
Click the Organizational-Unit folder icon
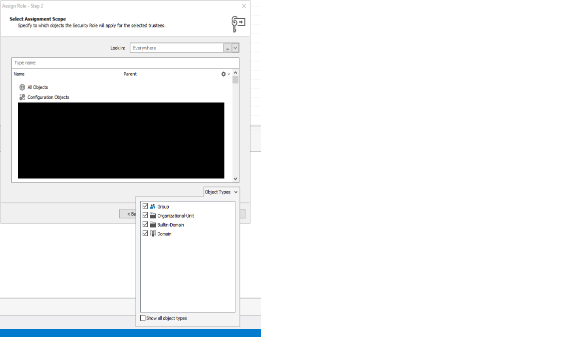click(153, 215)
